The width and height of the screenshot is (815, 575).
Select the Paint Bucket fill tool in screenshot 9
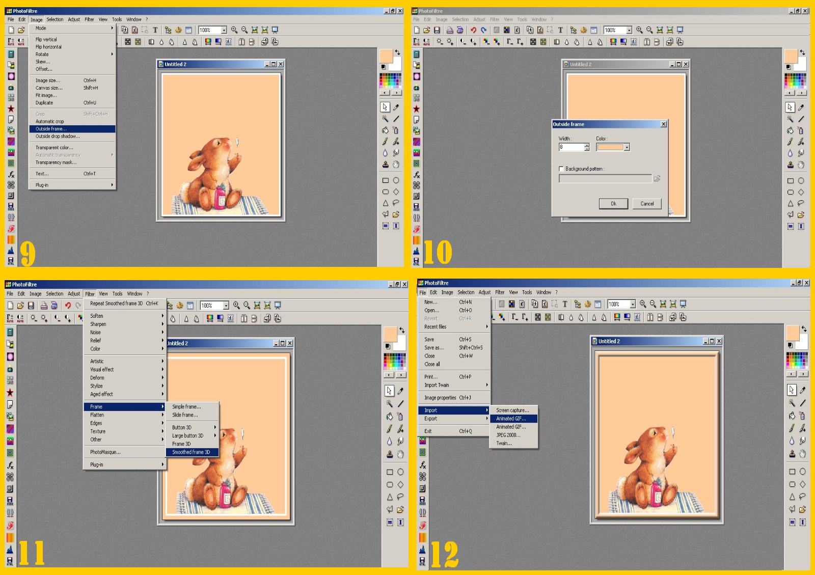[385, 130]
